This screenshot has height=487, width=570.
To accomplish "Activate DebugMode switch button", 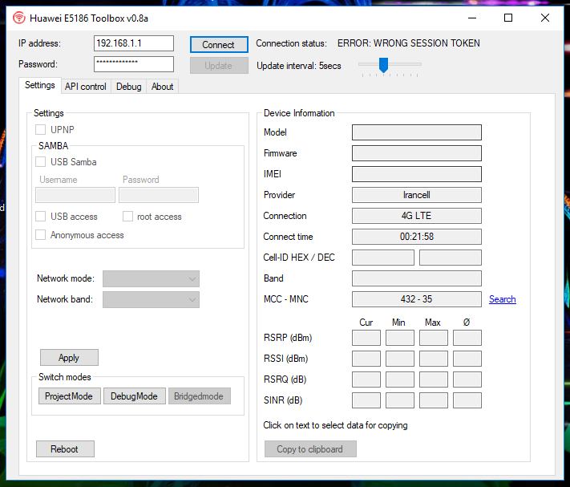I will 134,396.
